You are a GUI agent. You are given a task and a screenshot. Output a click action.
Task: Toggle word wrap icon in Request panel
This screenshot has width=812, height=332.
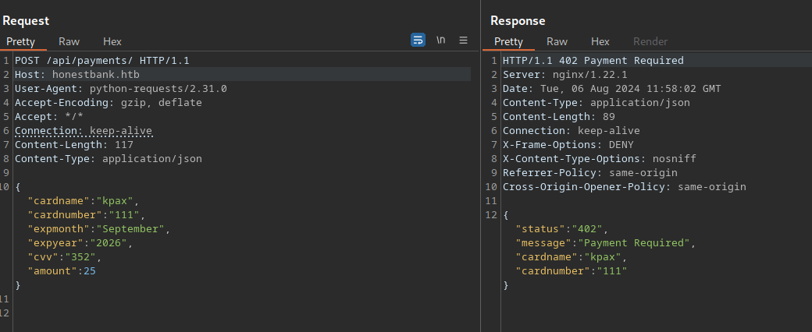(418, 41)
